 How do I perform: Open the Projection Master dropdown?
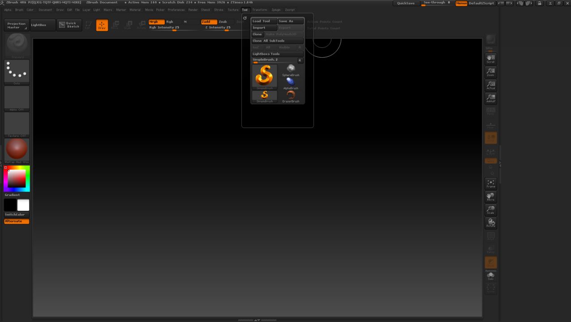point(16,25)
